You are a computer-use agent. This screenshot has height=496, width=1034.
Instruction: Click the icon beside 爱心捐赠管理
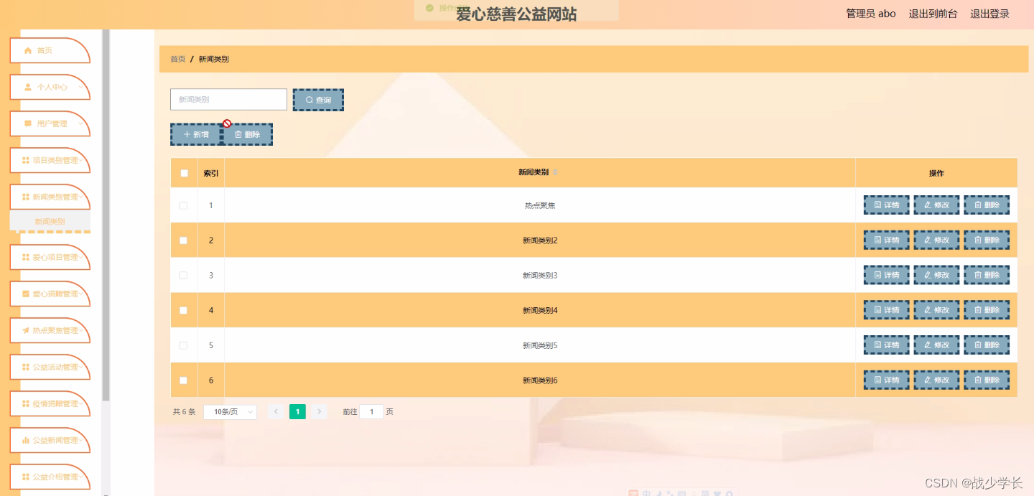(26, 294)
